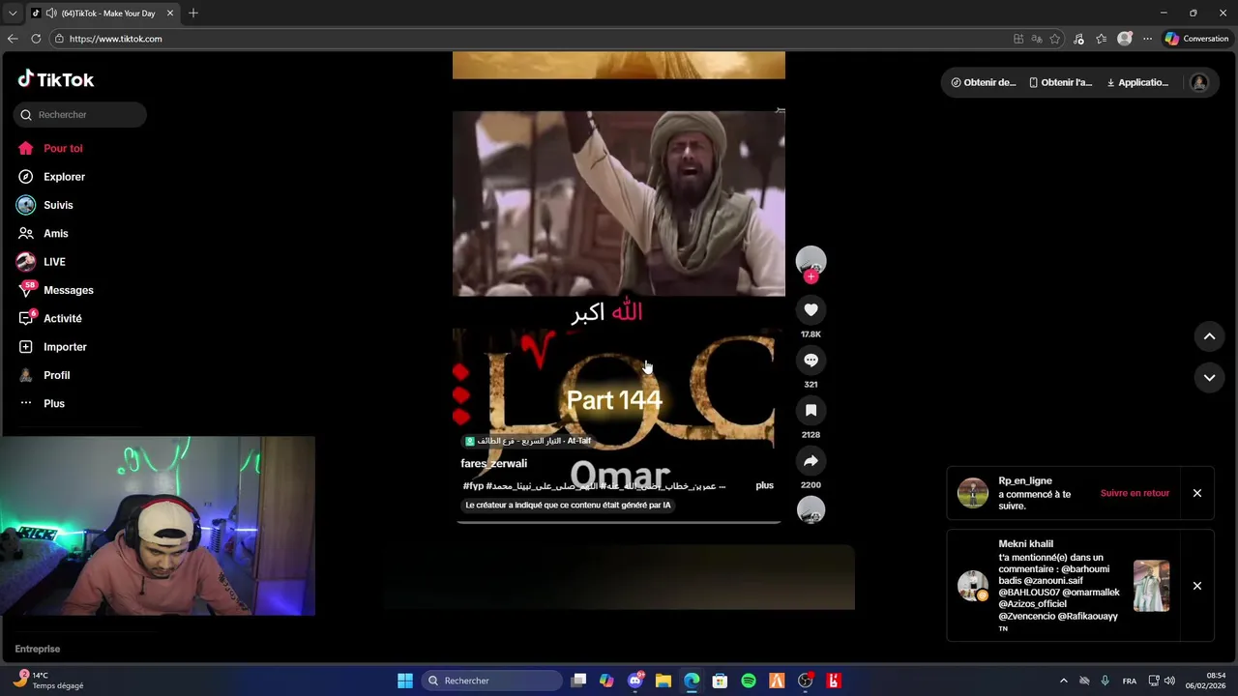
Task: Go to next video with down chevron
Action: click(x=1209, y=378)
